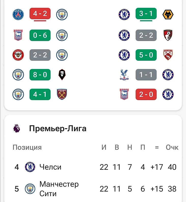The width and height of the screenshot is (186, 202).
Task: Select Челси row in the standings
Action: click(x=50, y=167)
